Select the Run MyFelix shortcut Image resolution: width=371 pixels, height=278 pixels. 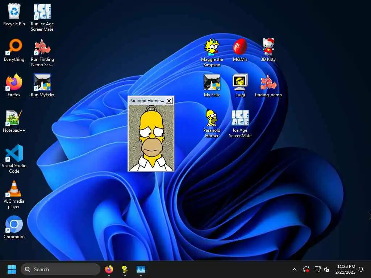click(42, 85)
